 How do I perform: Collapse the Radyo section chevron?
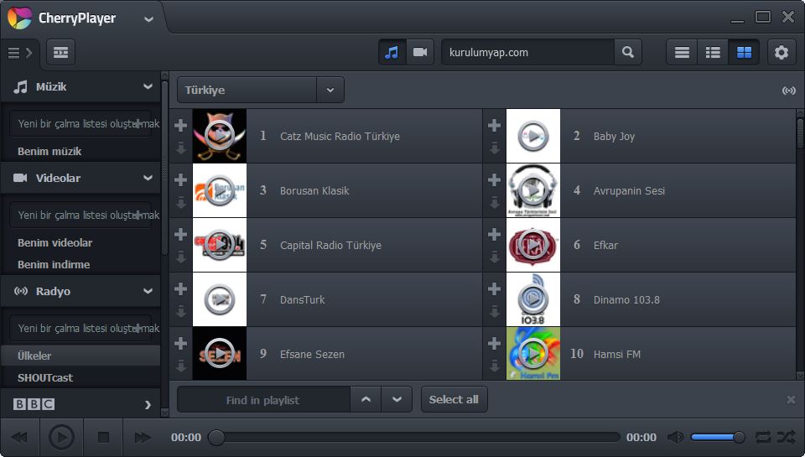point(148,291)
